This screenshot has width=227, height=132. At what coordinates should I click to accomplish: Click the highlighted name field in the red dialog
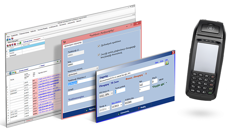(x=82, y=82)
